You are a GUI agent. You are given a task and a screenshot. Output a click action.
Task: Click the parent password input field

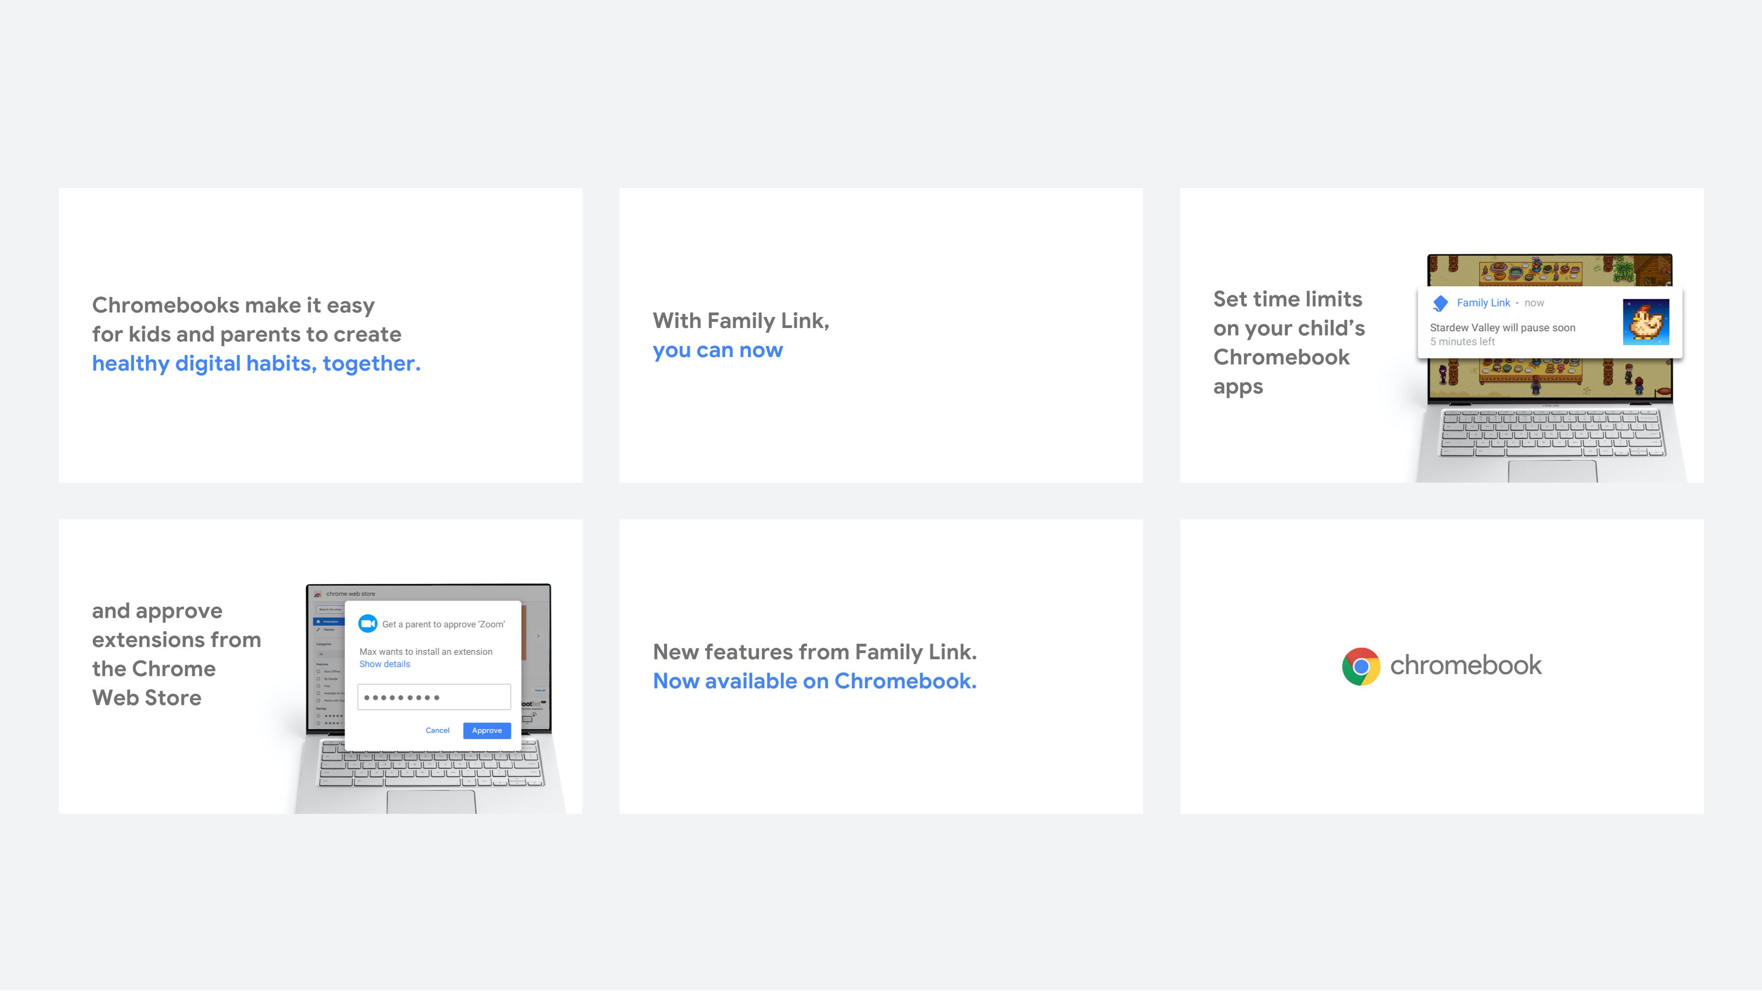click(x=434, y=697)
